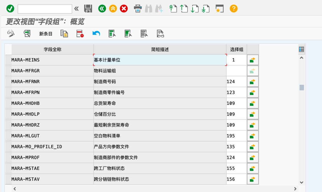Viewport: 322px width, 192px height.
Task: Select the row selector for MARA-MSTAE
Action: point(8,168)
